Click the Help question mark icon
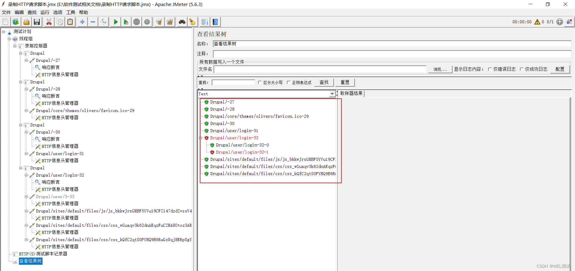This screenshot has height=271, width=575. pos(215,22)
